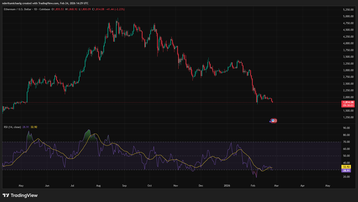Click the 5,000.00 price axis label
The width and height of the screenshot is (358, 202).
348,16
